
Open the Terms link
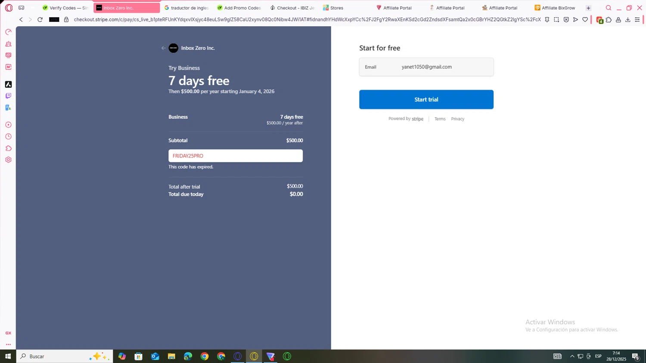(440, 119)
